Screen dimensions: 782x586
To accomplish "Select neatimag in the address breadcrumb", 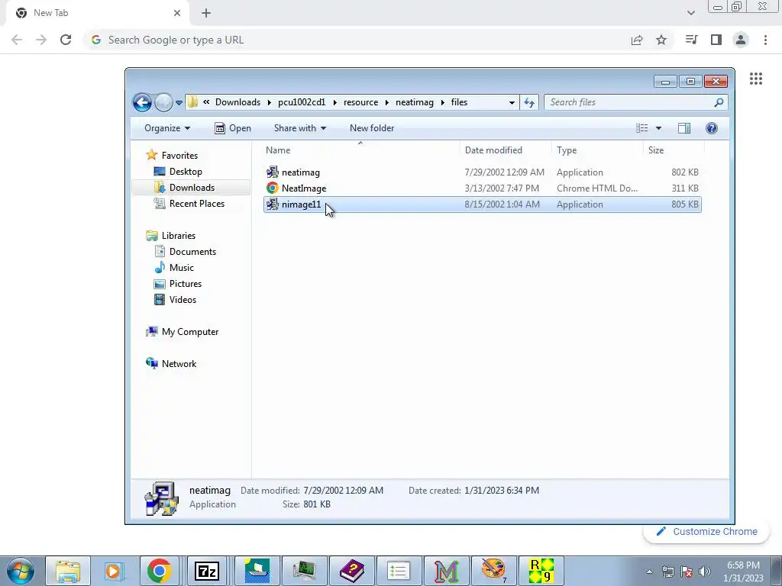I will 415,102.
